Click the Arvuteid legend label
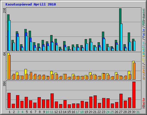 (144, 73)
